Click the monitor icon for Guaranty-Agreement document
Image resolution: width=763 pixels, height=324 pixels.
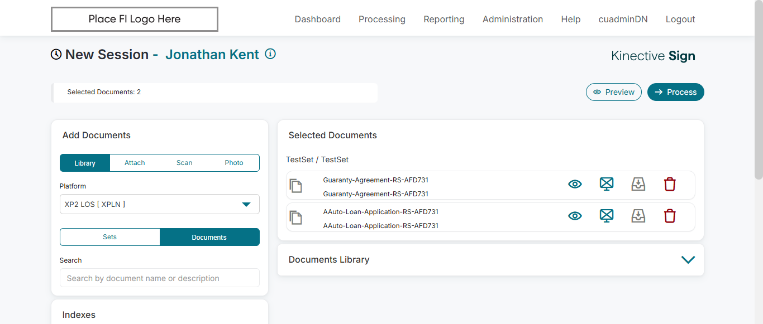(x=607, y=184)
